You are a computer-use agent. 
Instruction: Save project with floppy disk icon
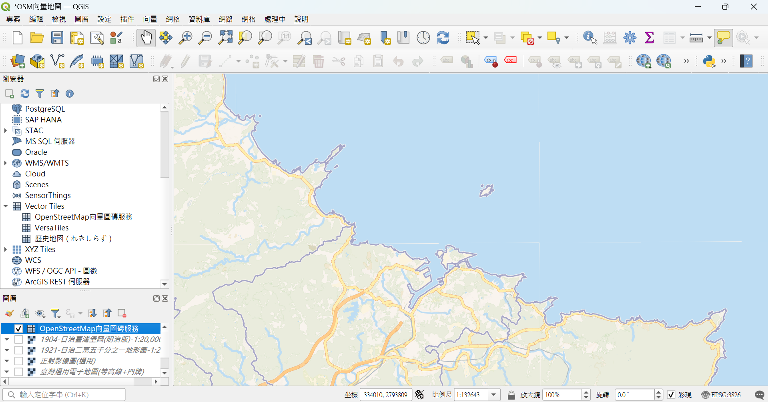[x=57, y=38]
